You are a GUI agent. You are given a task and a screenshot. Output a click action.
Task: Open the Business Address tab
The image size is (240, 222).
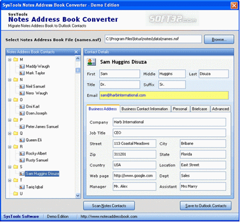click(103, 109)
